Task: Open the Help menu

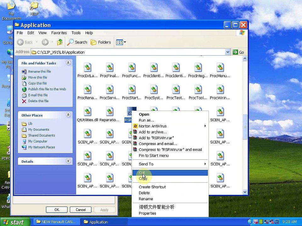Action: point(89,33)
